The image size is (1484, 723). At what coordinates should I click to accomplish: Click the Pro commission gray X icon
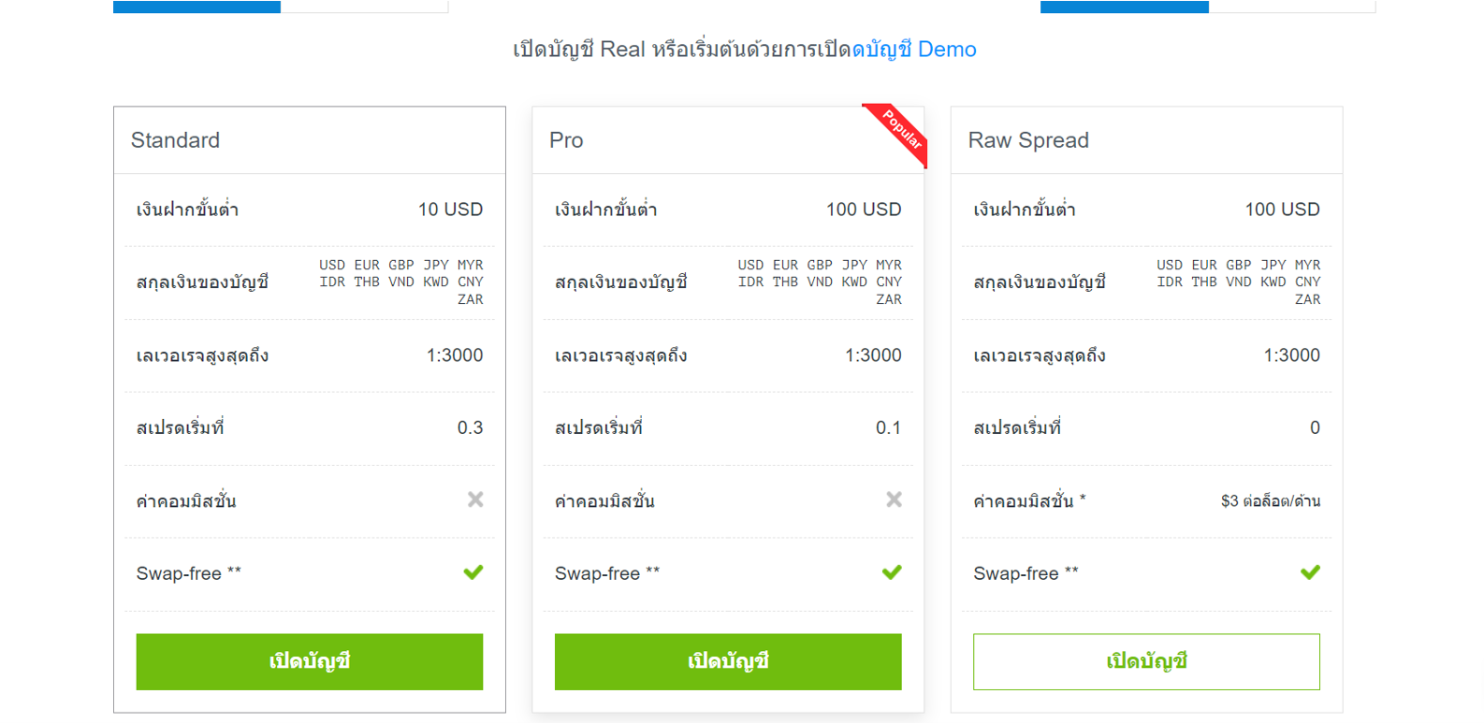click(x=894, y=499)
